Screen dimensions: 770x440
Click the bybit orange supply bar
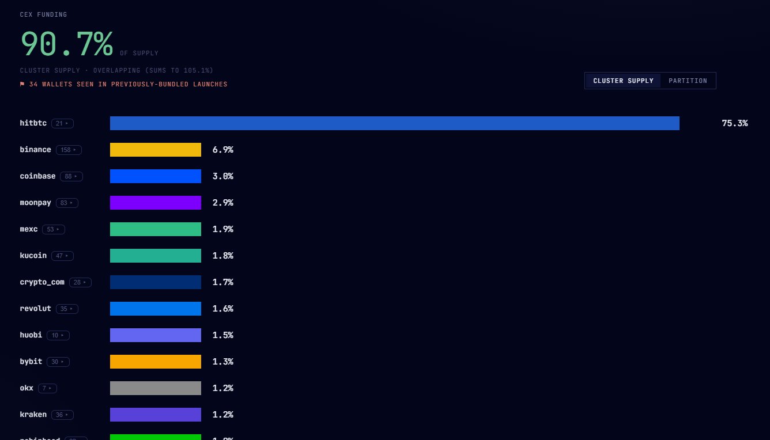pyautogui.click(x=156, y=362)
